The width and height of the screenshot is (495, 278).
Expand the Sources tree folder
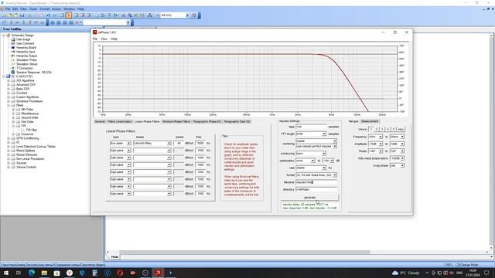pyautogui.click(x=9, y=163)
